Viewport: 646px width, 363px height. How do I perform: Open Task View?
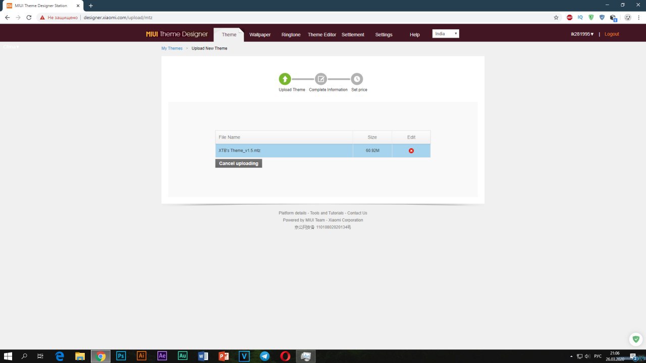point(40,356)
